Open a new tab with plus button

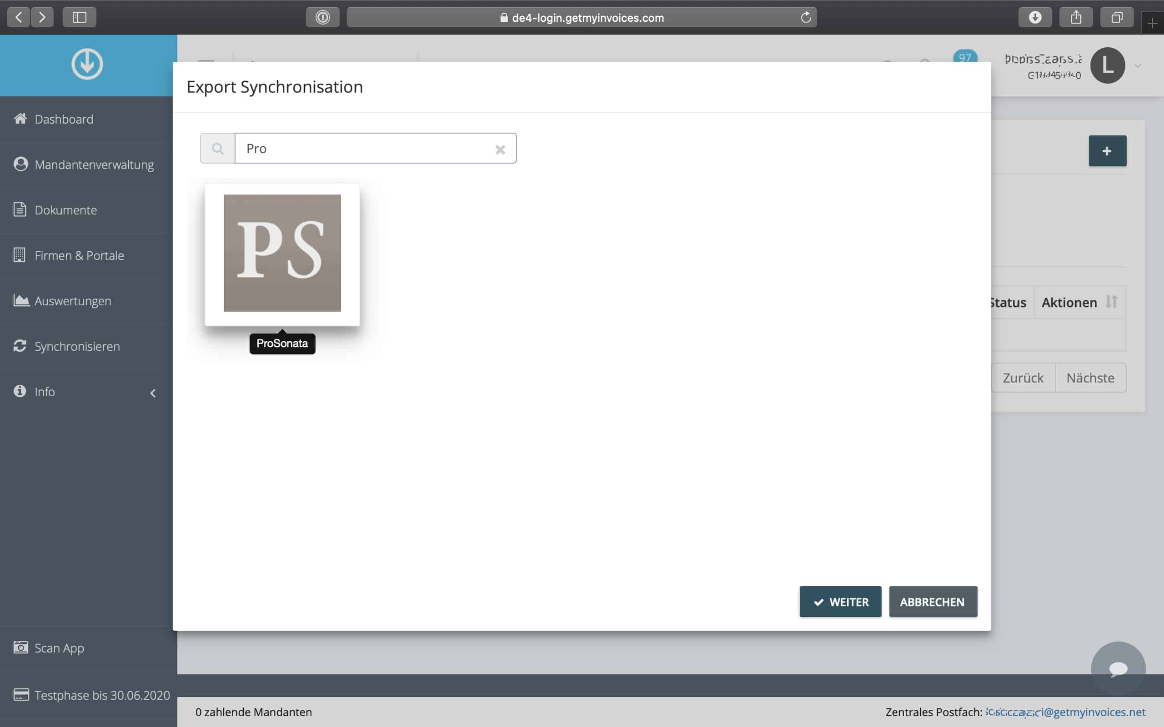click(x=1153, y=23)
